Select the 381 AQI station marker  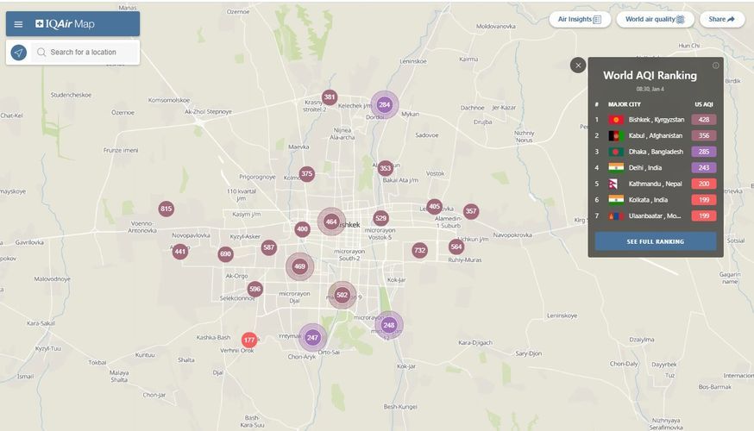[x=329, y=97]
